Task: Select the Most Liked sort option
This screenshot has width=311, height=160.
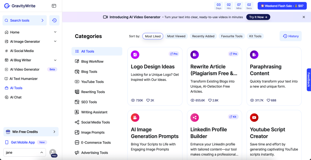Action: coord(153,36)
